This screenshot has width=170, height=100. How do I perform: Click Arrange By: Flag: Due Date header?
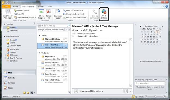click(x=146, y=80)
